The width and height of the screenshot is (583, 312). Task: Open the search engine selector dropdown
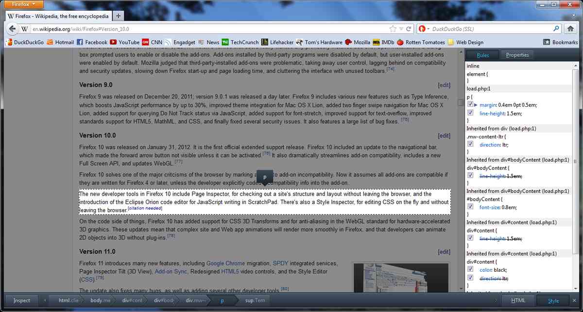pos(424,29)
